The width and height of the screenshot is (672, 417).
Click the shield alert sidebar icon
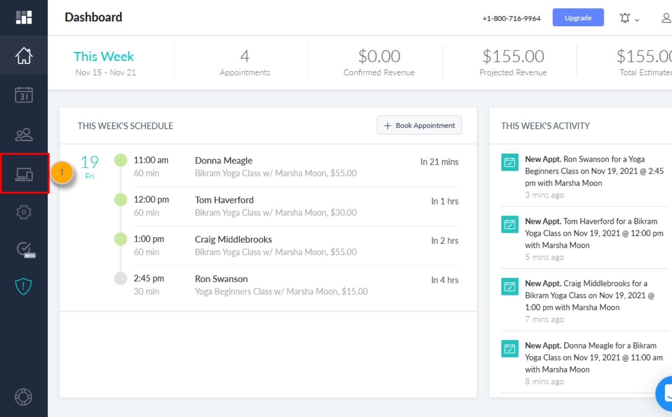pos(23,286)
